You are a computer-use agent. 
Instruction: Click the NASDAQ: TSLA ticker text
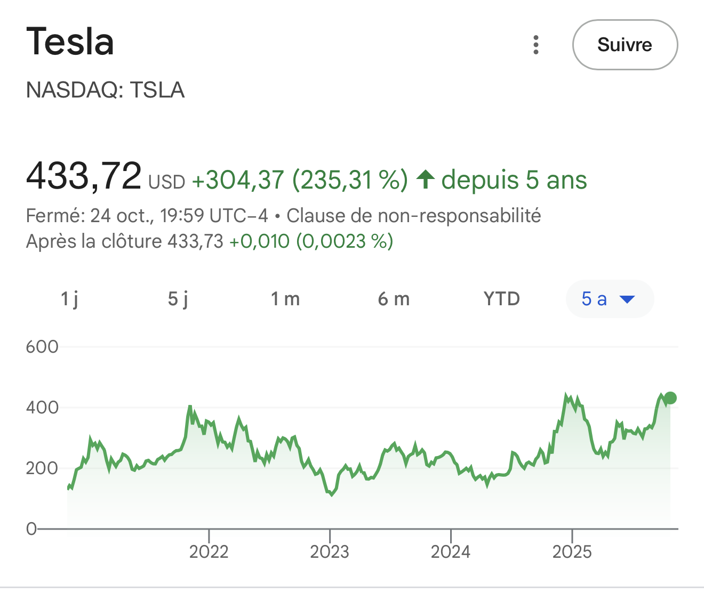pos(105,90)
